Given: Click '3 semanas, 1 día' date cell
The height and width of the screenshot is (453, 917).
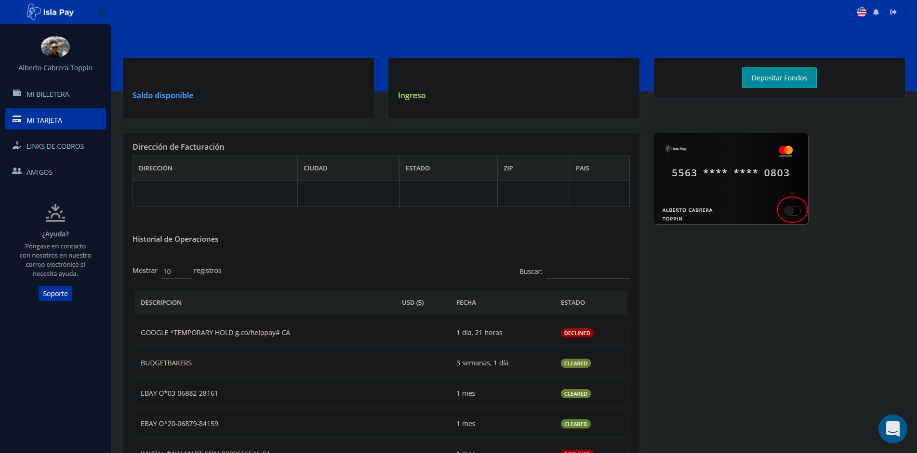Looking at the screenshot, I should tap(482, 363).
